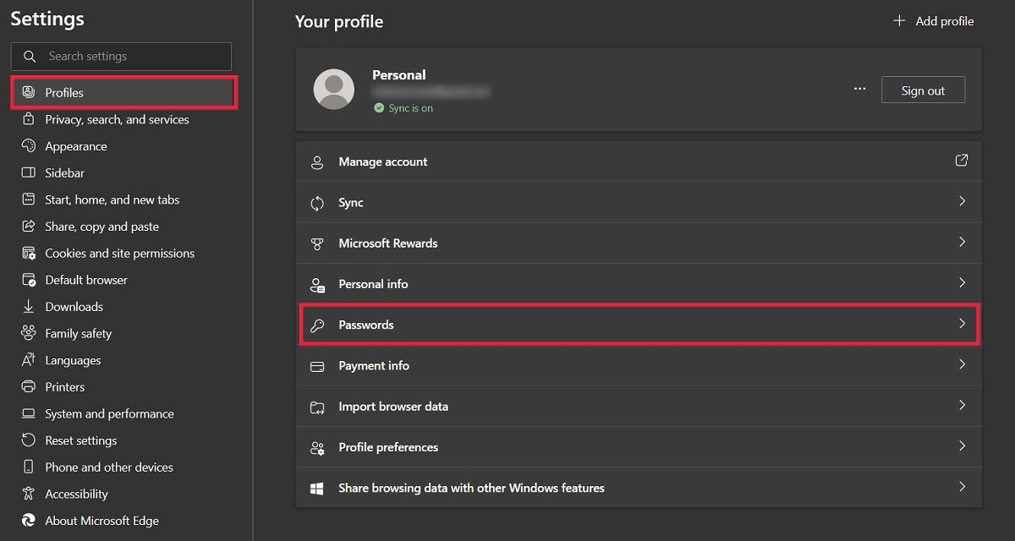
Task: Click the Sign out button
Action: click(x=923, y=89)
